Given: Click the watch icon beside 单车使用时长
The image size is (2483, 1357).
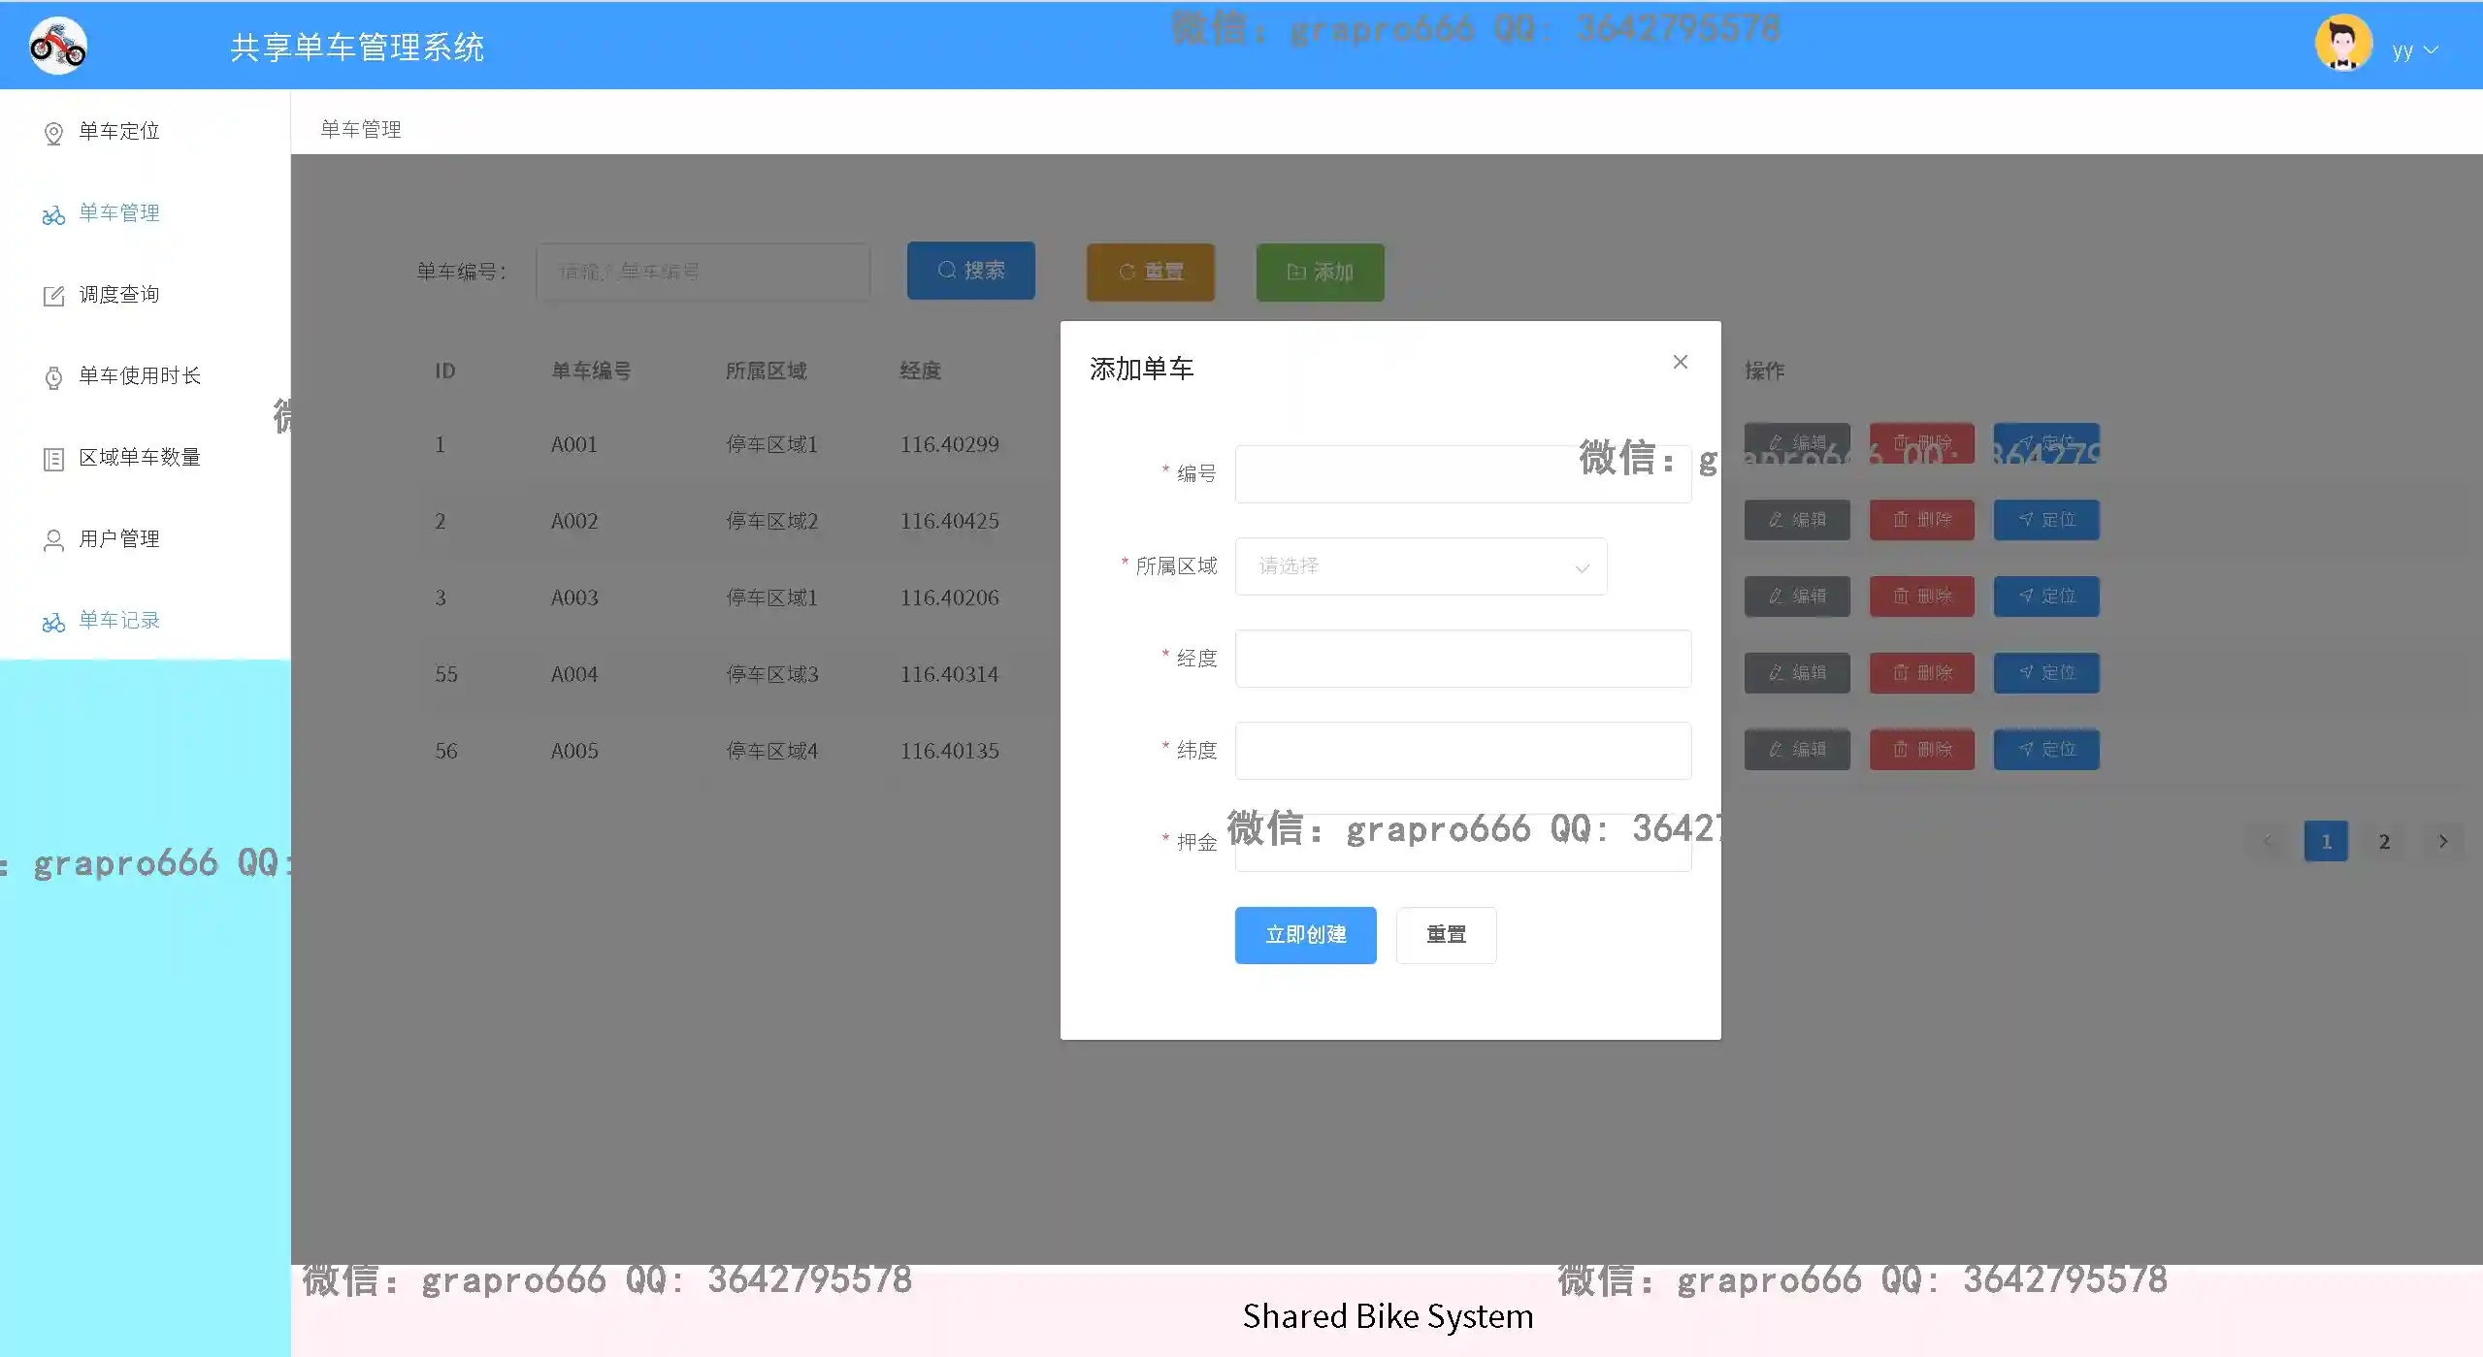Looking at the screenshot, I should point(53,377).
